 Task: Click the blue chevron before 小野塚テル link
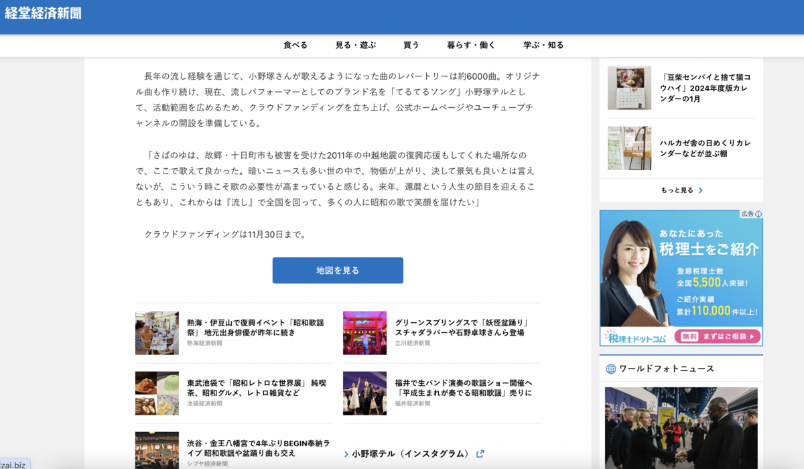pyautogui.click(x=346, y=454)
